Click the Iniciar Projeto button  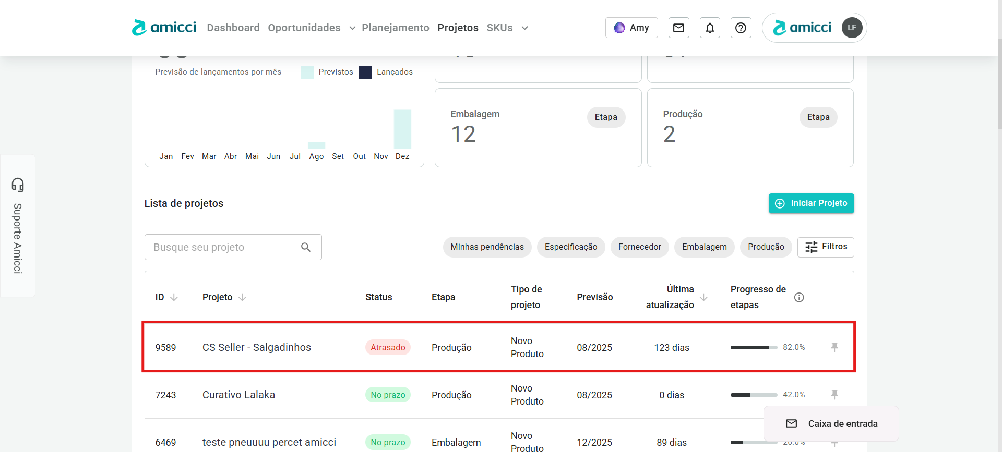tap(811, 203)
